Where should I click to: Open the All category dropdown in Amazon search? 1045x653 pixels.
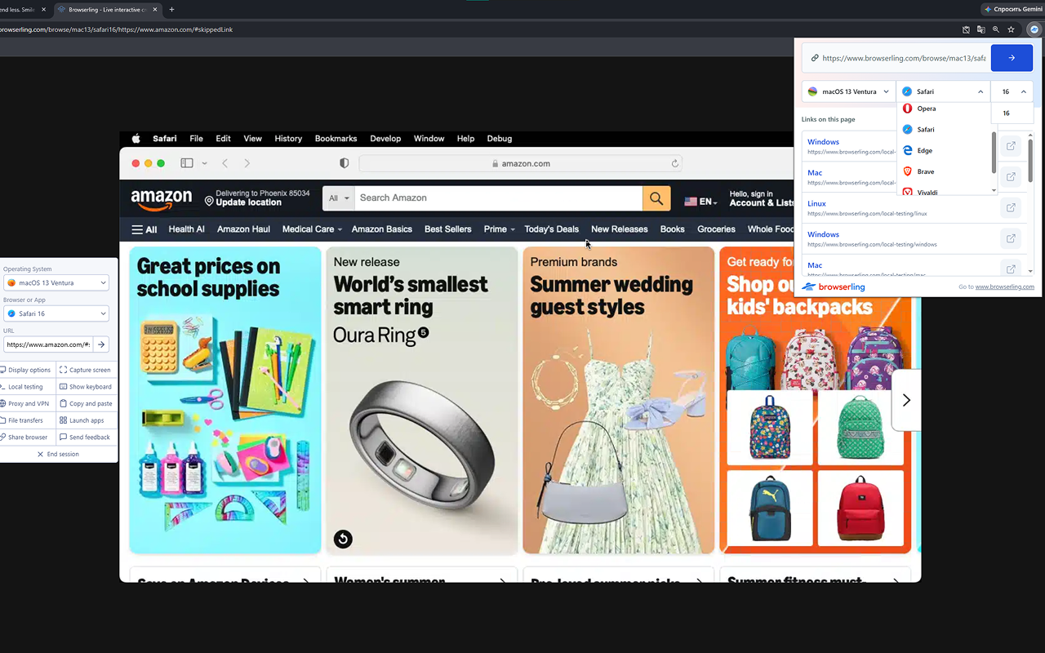[339, 198]
